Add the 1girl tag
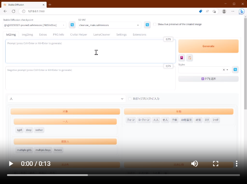The image size is (247, 184). (20, 130)
